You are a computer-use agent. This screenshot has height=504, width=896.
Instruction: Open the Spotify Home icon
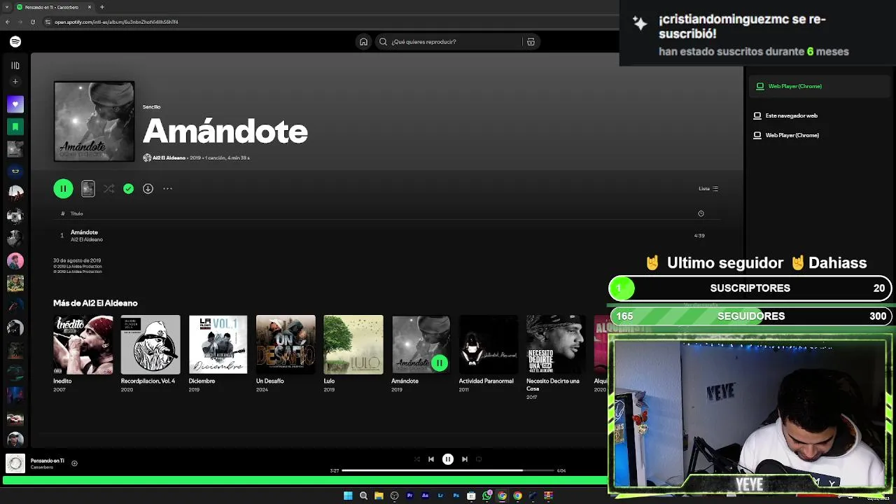pos(363,42)
